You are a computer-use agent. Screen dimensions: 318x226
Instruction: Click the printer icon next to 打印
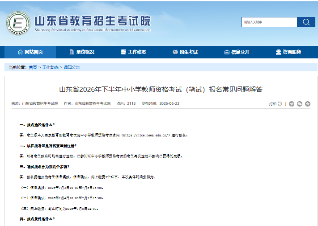point(280,104)
